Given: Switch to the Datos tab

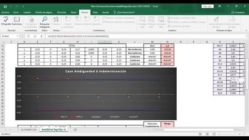Looking at the screenshot, I should [x=74, y=12].
